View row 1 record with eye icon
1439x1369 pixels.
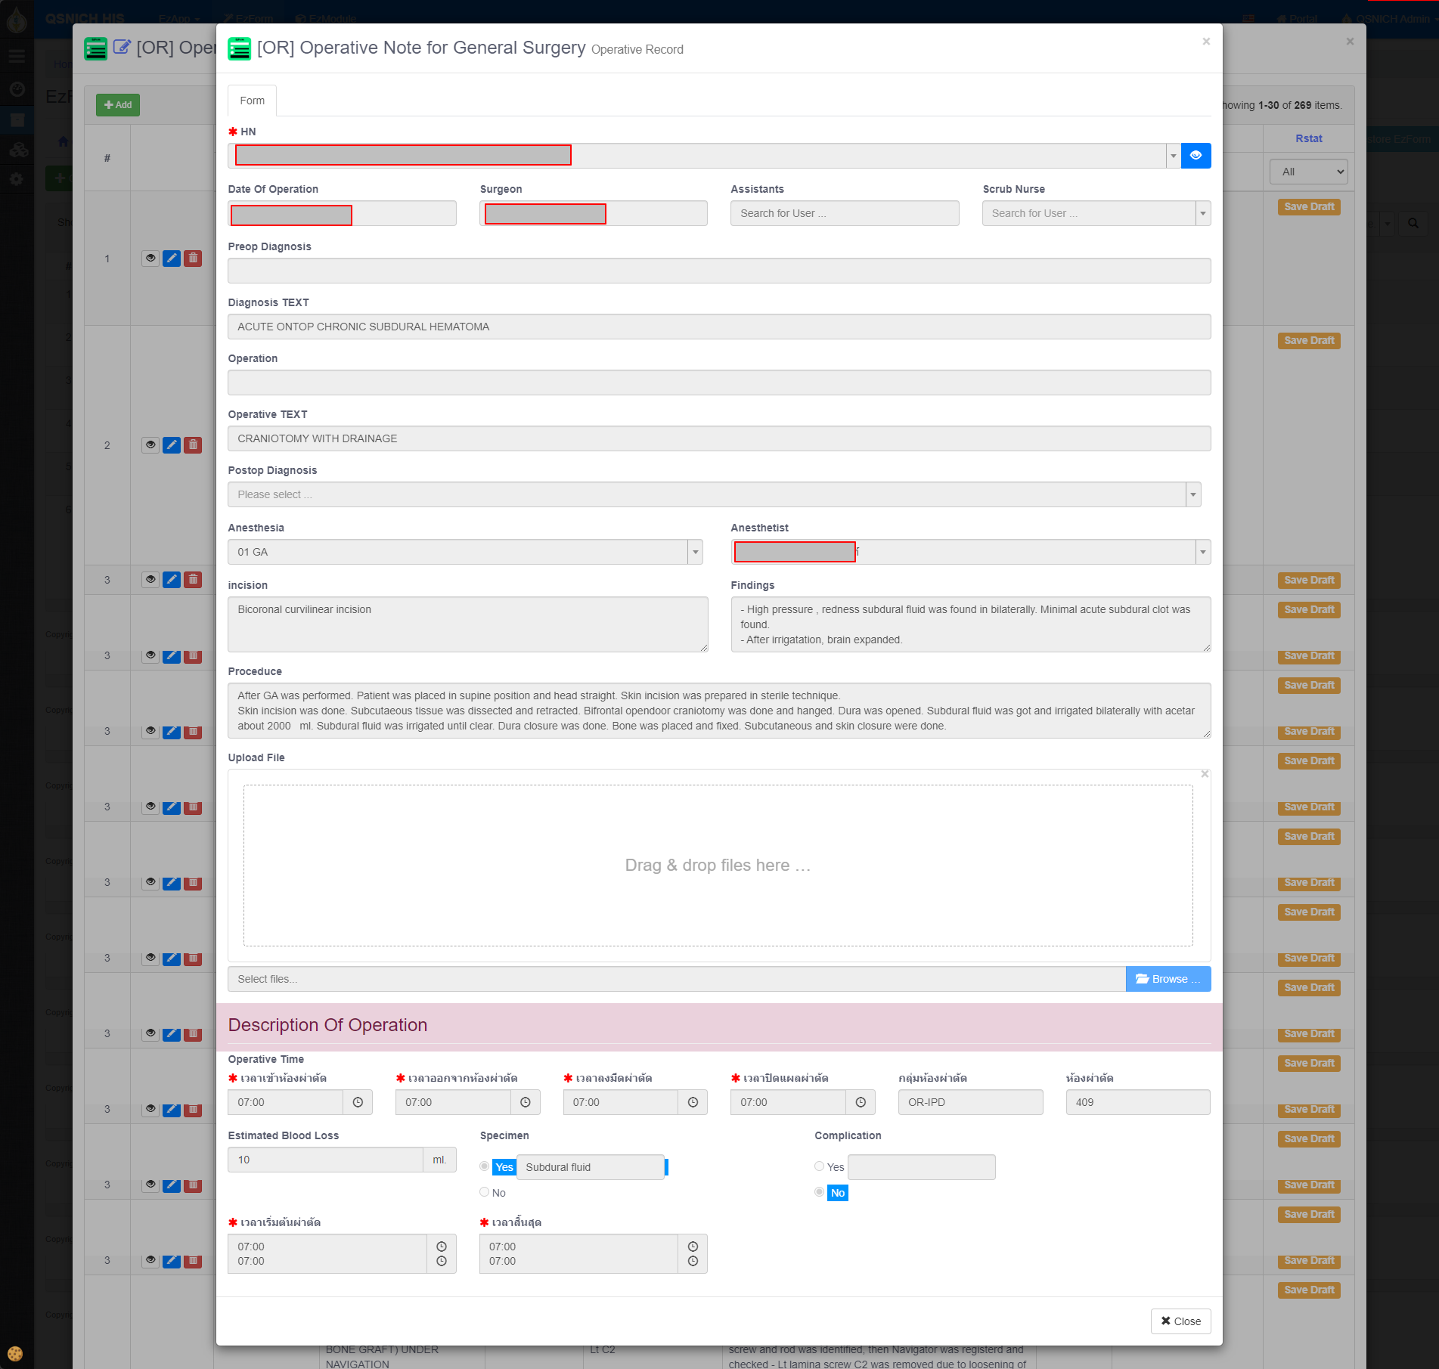pyautogui.click(x=150, y=259)
